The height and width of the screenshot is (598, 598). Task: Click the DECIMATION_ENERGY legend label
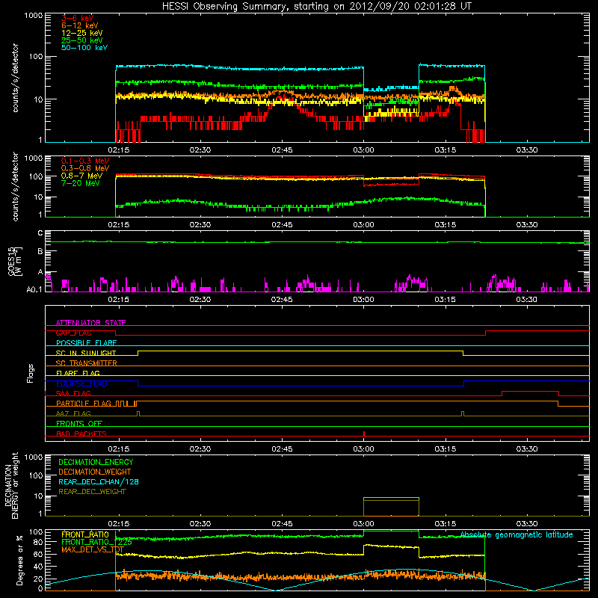96,462
